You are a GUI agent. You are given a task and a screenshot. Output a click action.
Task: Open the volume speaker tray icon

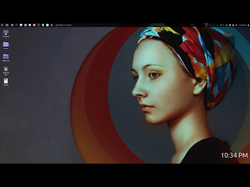(x=236, y=25)
